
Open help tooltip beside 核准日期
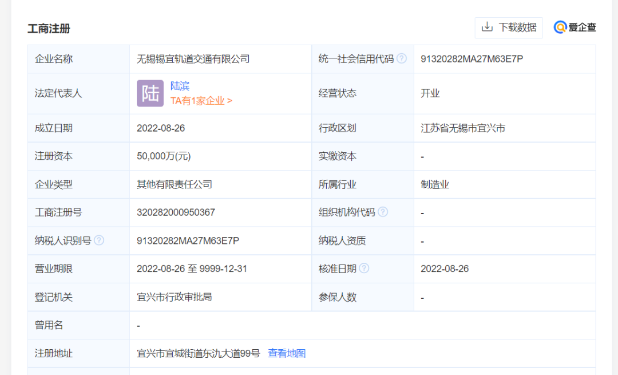point(365,269)
